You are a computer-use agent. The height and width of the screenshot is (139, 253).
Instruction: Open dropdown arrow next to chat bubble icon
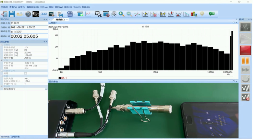click(217, 14)
